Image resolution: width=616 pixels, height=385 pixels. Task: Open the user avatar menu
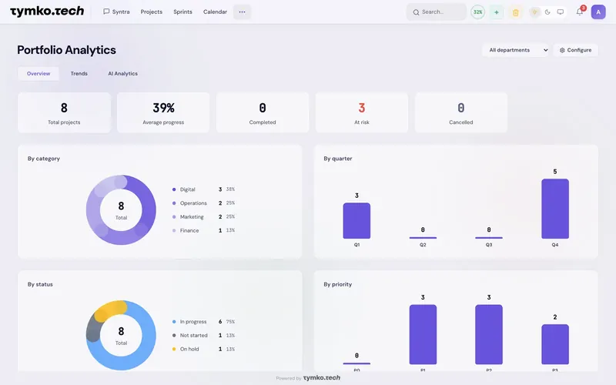tap(598, 12)
